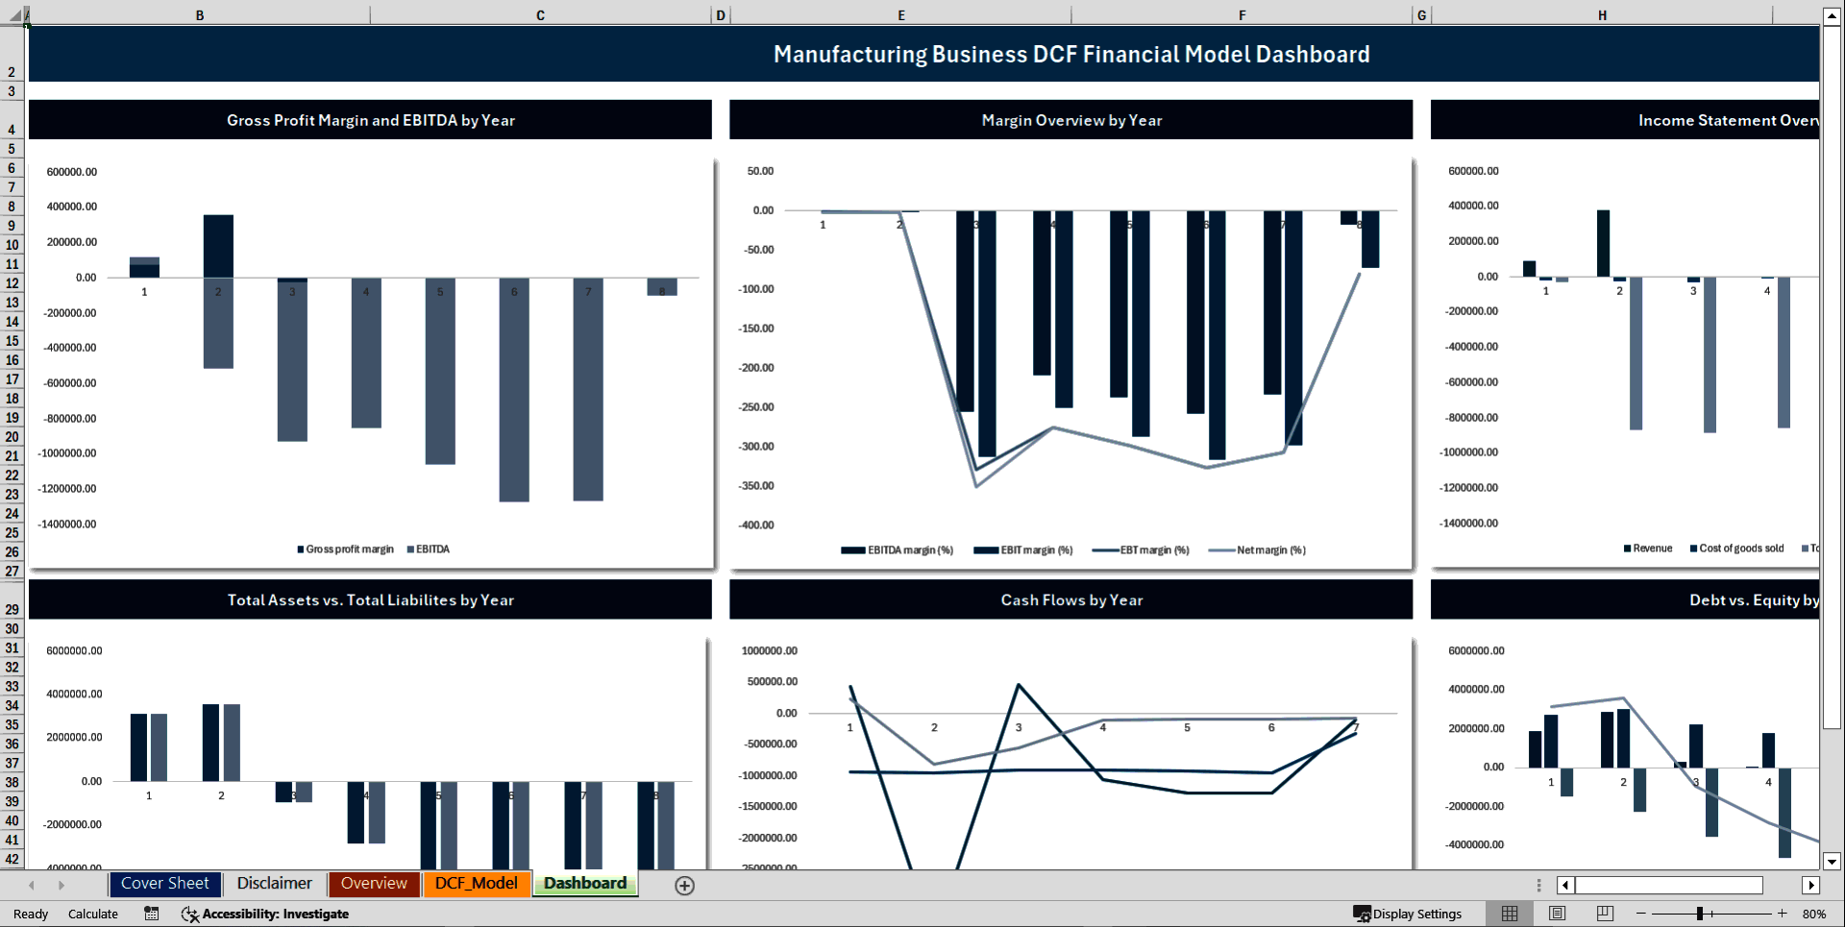The width and height of the screenshot is (1845, 927).
Task: Zoom in with the plus icon
Action: click(x=1783, y=914)
